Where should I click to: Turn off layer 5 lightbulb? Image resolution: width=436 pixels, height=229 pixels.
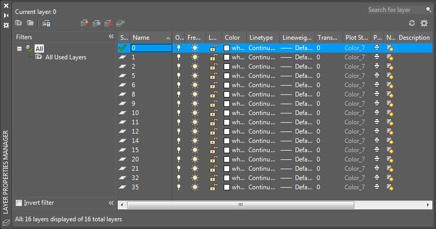click(179, 76)
